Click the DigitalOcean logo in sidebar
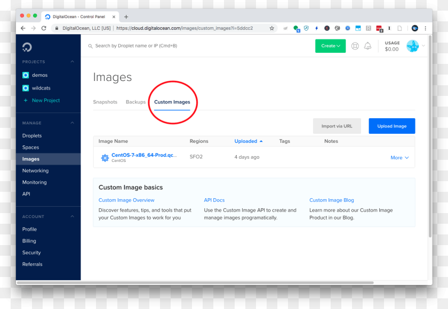 [x=27, y=47]
